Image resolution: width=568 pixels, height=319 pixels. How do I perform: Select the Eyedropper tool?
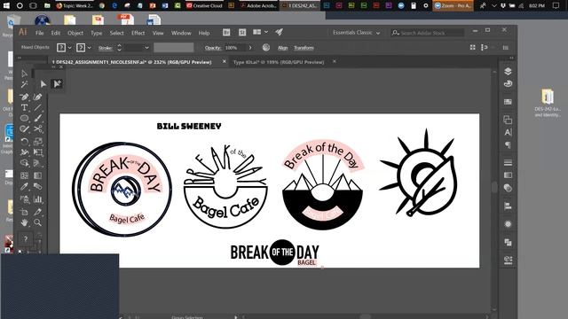[24, 187]
